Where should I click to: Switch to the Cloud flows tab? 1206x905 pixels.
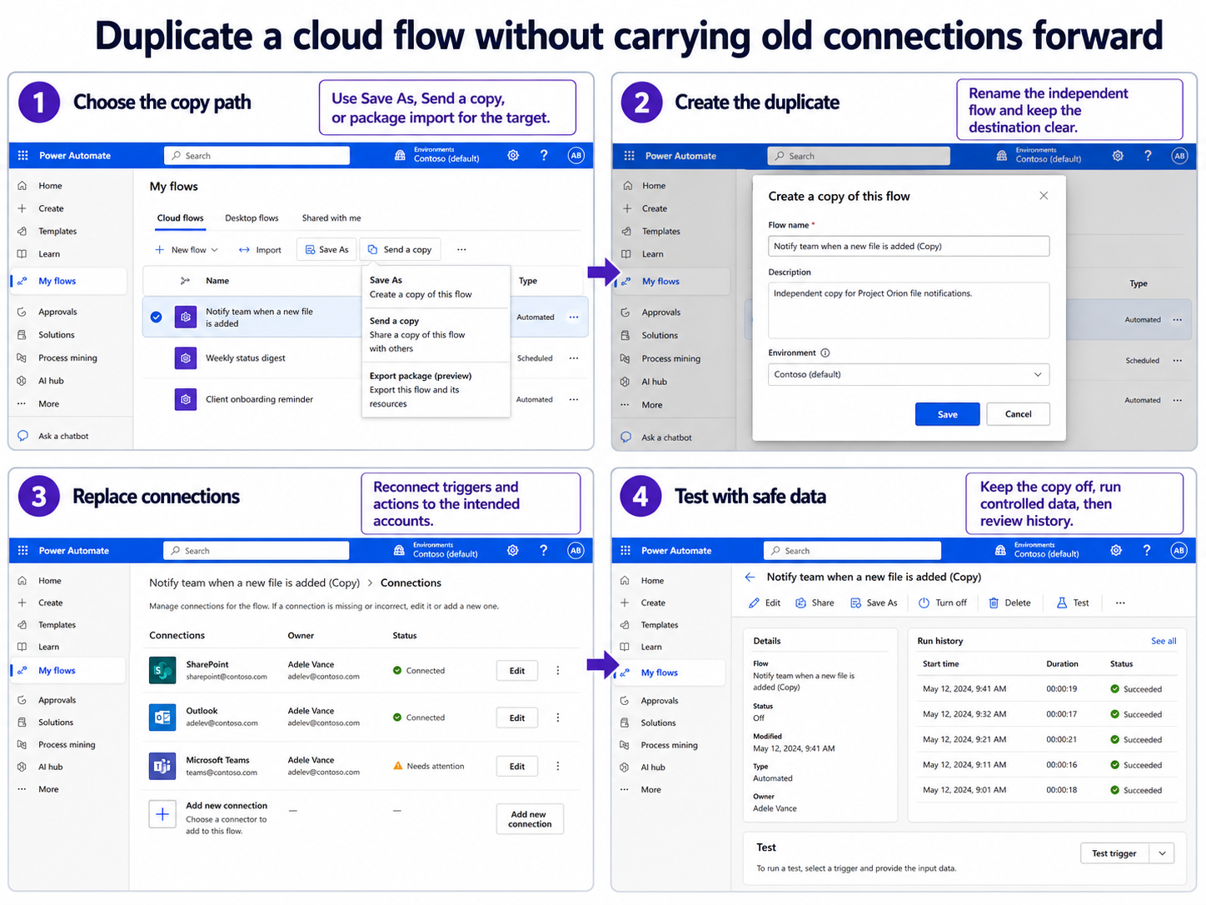pos(180,217)
